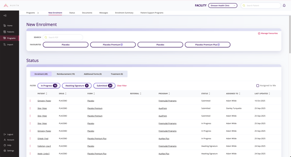
Task: Open row menu for Ginnane, Poppy In Progress row
Action: coord(30,131)
